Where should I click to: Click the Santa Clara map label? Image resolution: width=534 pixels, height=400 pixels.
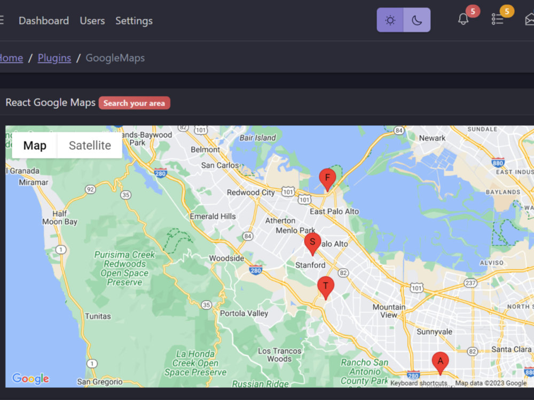511,349
